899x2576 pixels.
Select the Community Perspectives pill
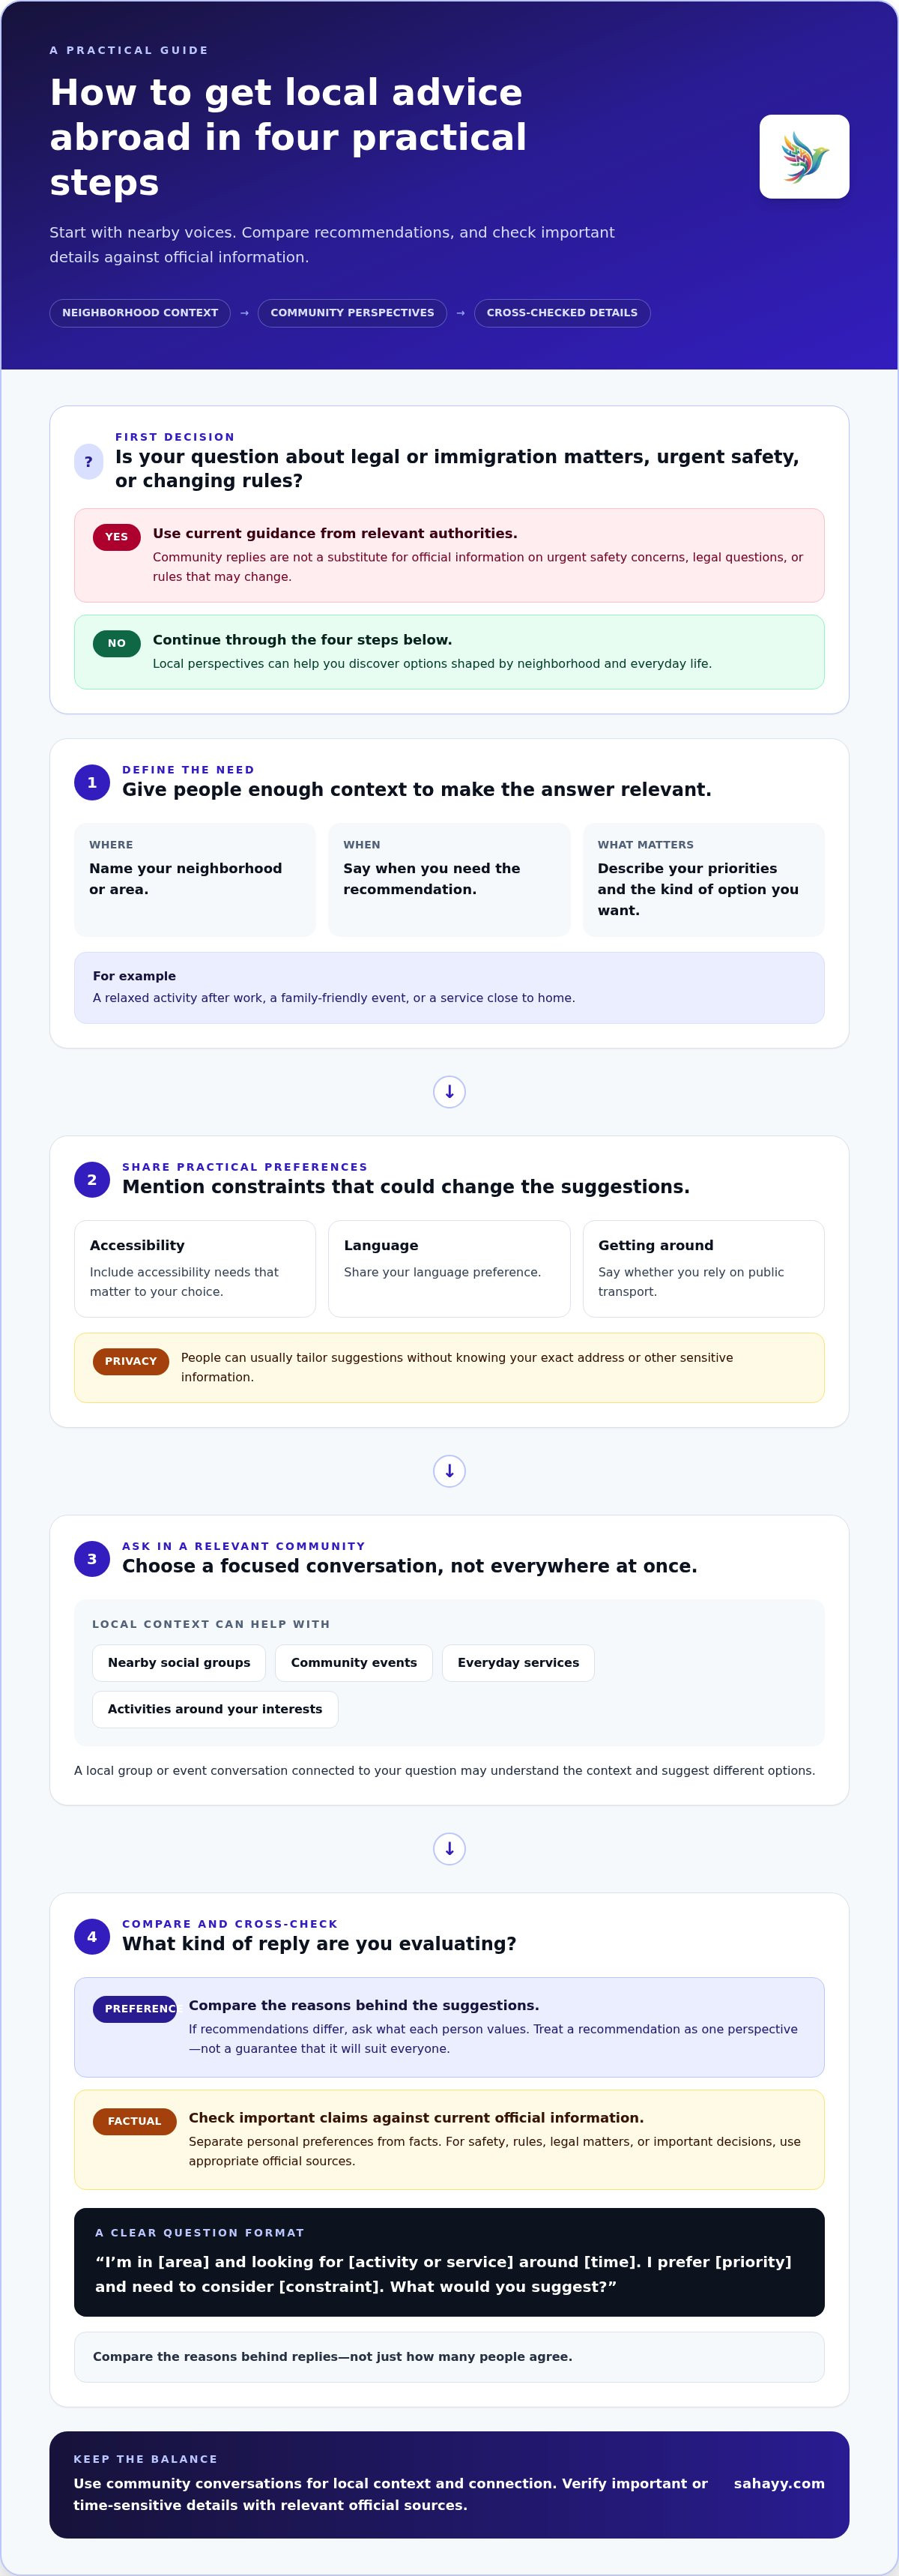point(352,313)
